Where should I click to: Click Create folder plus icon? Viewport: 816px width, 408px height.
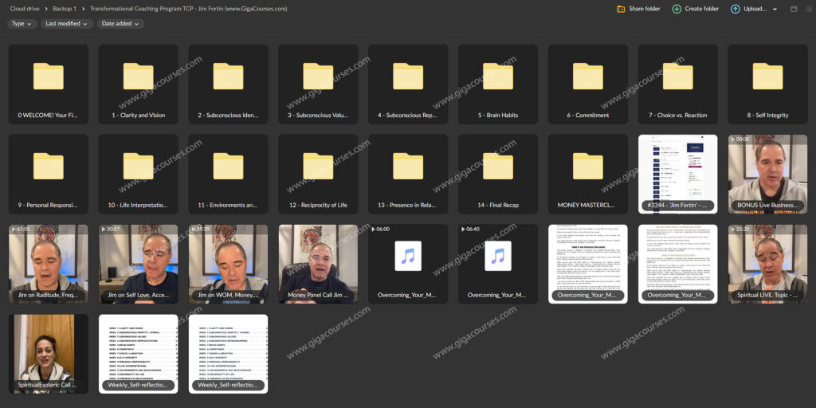[x=677, y=9]
